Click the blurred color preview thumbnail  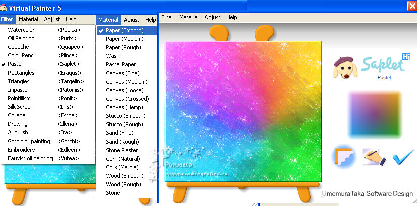point(375,114)
